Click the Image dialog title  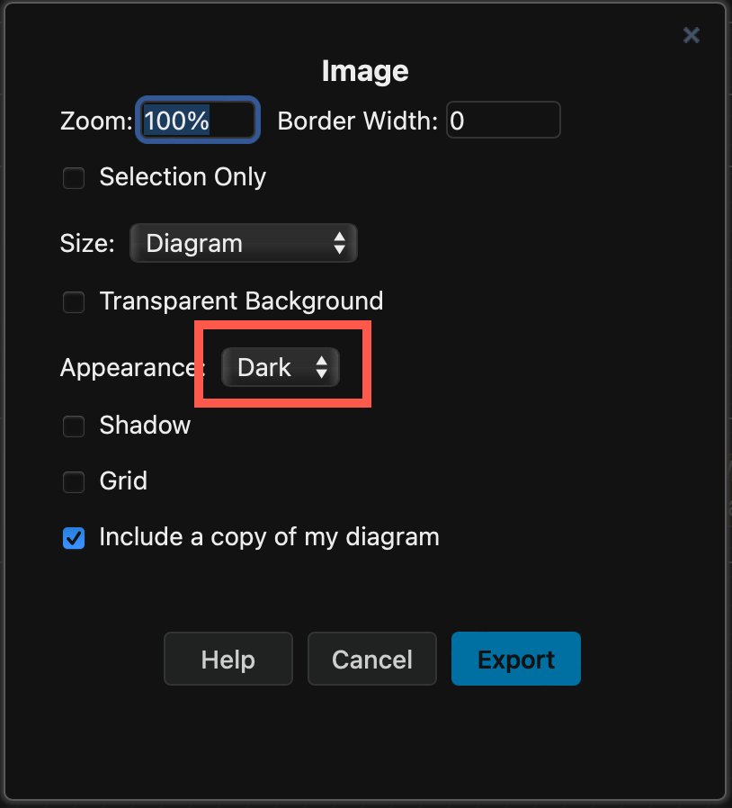point(364,70)
